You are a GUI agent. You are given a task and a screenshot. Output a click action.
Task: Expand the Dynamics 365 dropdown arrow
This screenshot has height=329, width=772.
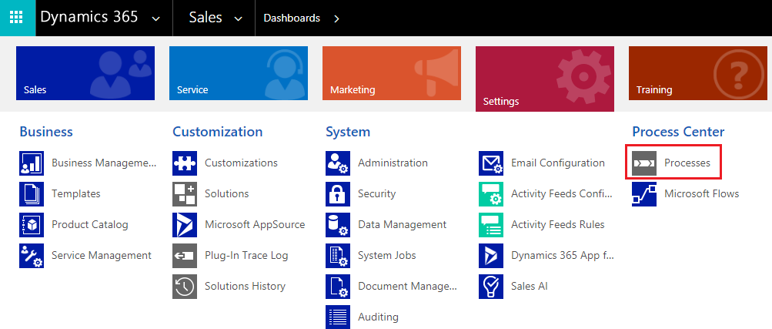click(156, 18)
